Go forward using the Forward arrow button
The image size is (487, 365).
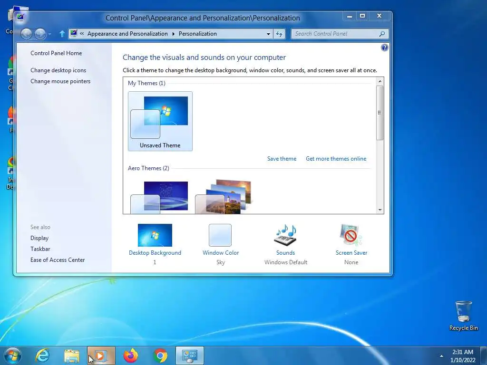[x=40, y=34]
